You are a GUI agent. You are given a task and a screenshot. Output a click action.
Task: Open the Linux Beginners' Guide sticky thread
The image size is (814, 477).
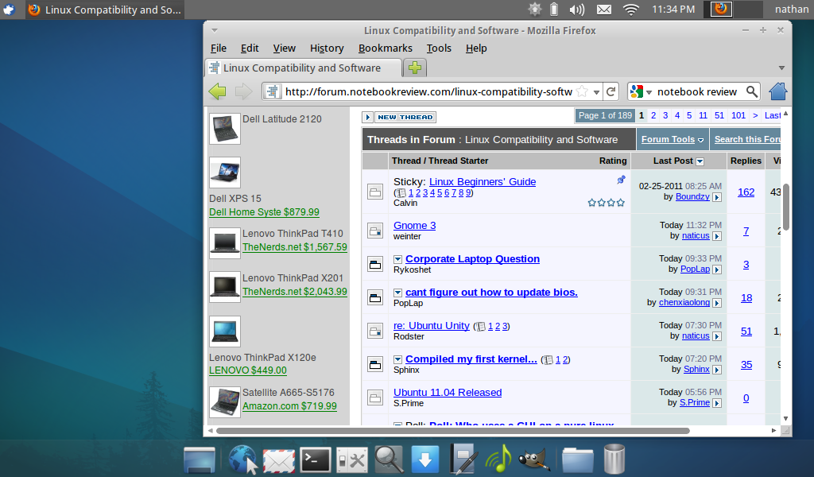pyautogui.click(x=483, y=182)
